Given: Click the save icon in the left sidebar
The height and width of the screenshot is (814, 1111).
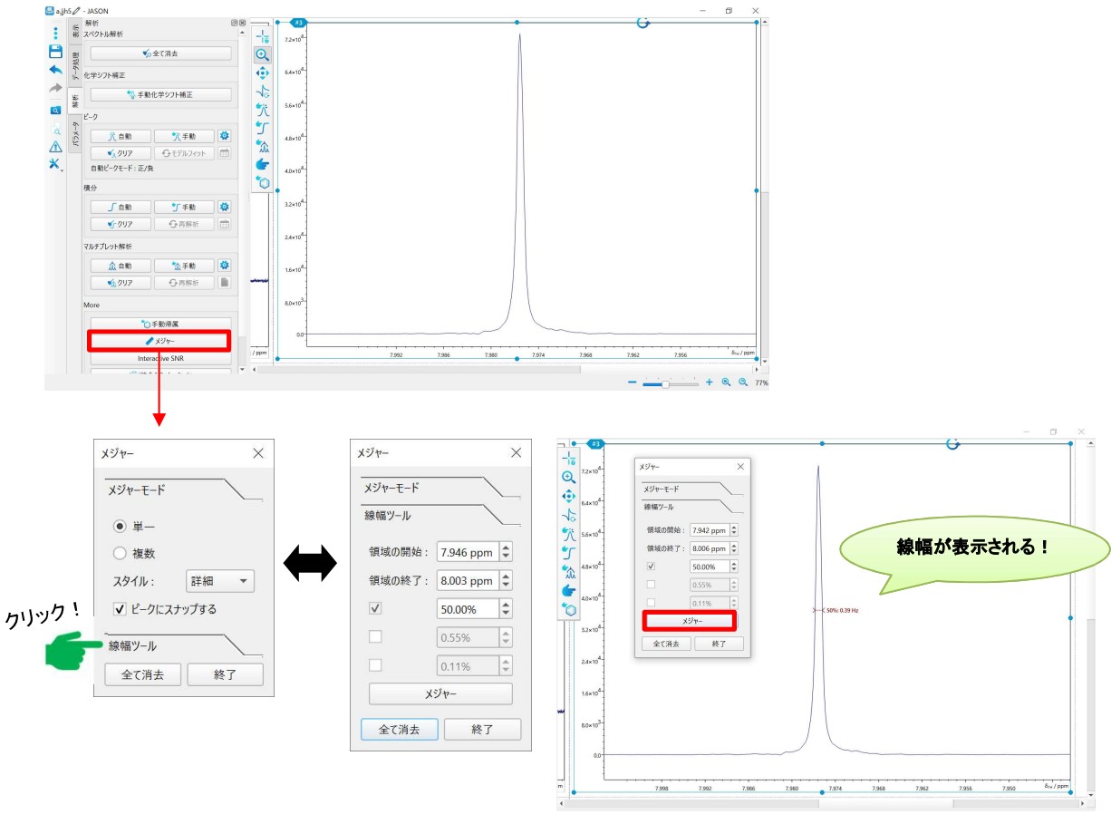Looking at the screenshot, I should (55, 52).
